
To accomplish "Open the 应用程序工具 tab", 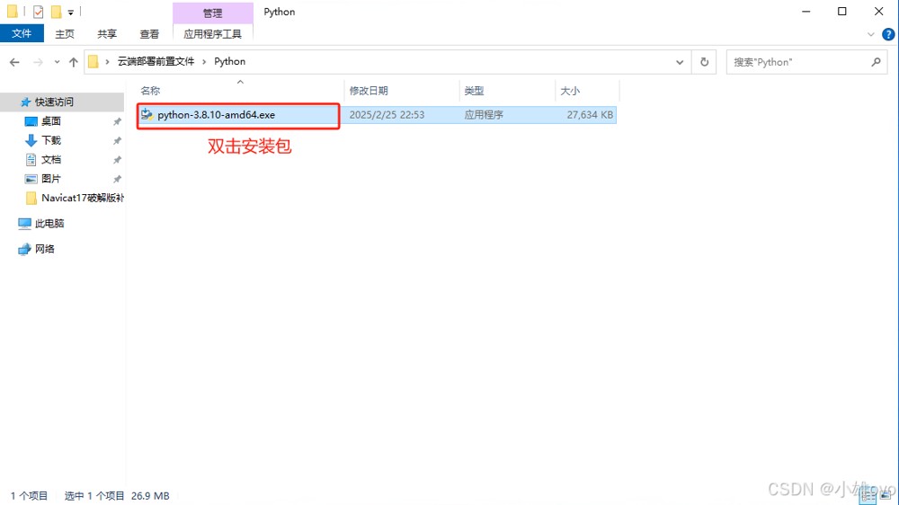I will 212,34.
